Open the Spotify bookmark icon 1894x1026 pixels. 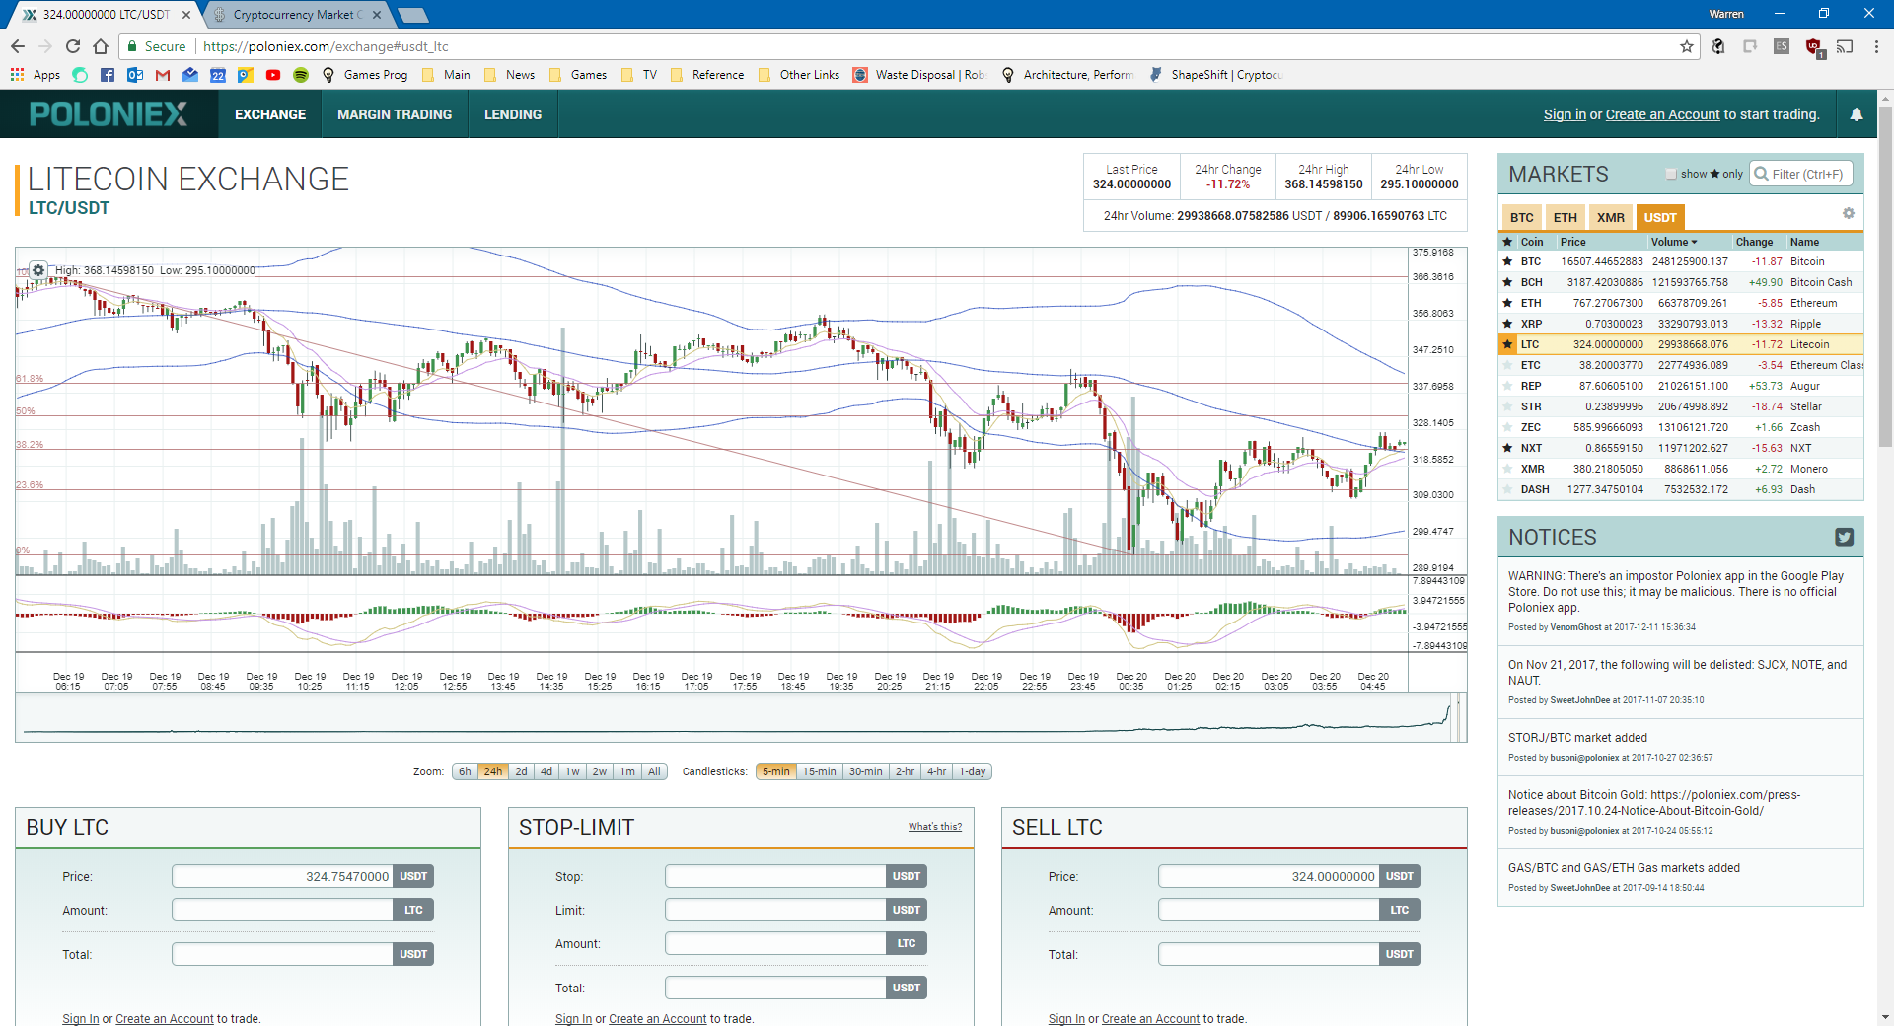(301, 75)
